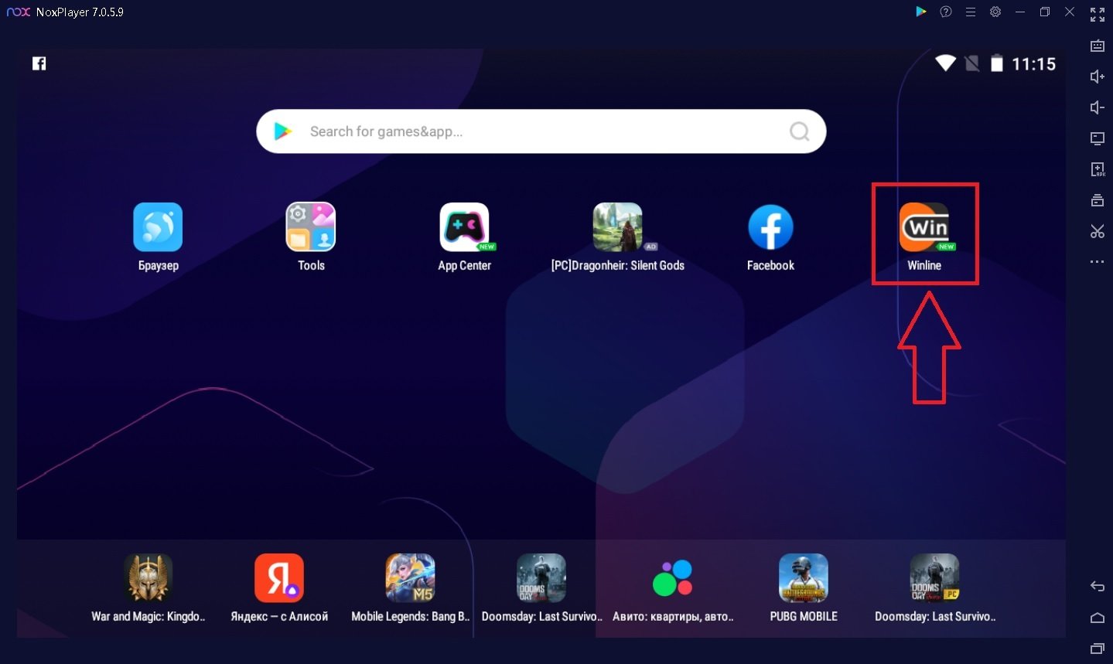The width and height of the screenshot is (1113, 664).
Task: Expand more sidebar tools (three dots)
Action: (x=1097, y=262)
